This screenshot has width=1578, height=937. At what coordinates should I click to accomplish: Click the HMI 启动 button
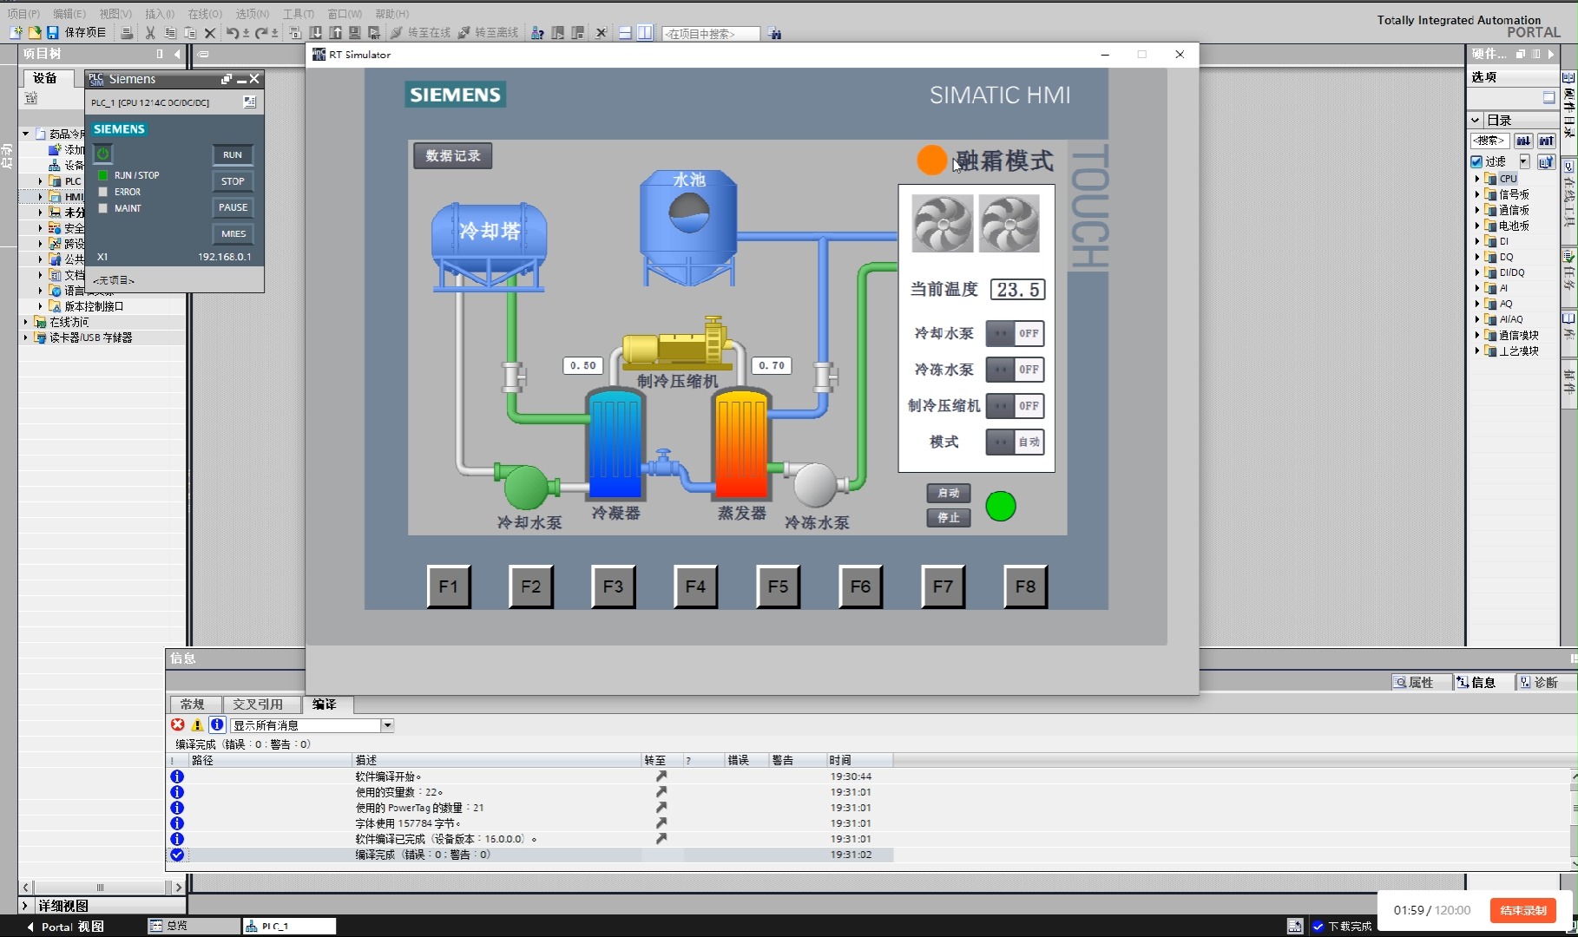pos(948,493)
